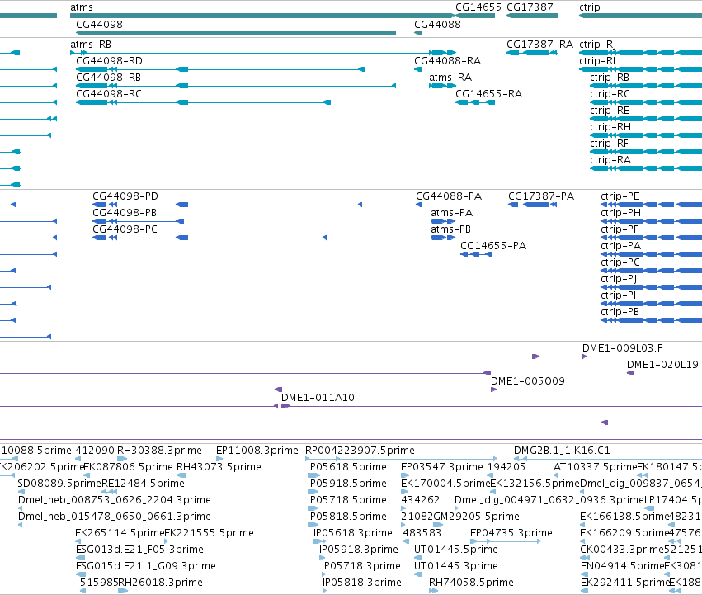Screen dimensions: 702x595
Task: Click the CG44098 gene feature bar
Action: tap(236, 33)
